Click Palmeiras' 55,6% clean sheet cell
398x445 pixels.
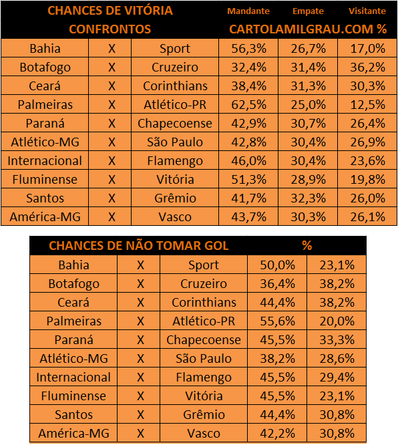point(277,321)
